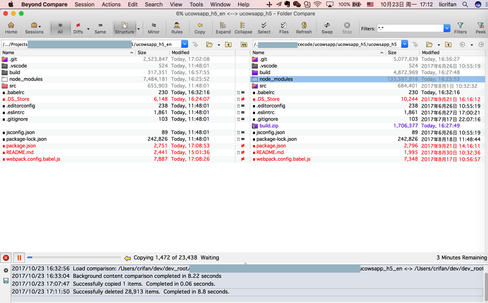Select left pane webpack.config.babel.js
The height and width of the screenshot is (303, 488).
click(118, 159)
